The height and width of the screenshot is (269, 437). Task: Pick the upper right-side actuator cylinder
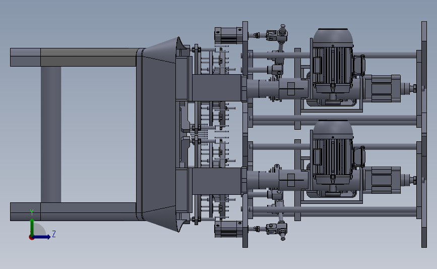[383, 88]
